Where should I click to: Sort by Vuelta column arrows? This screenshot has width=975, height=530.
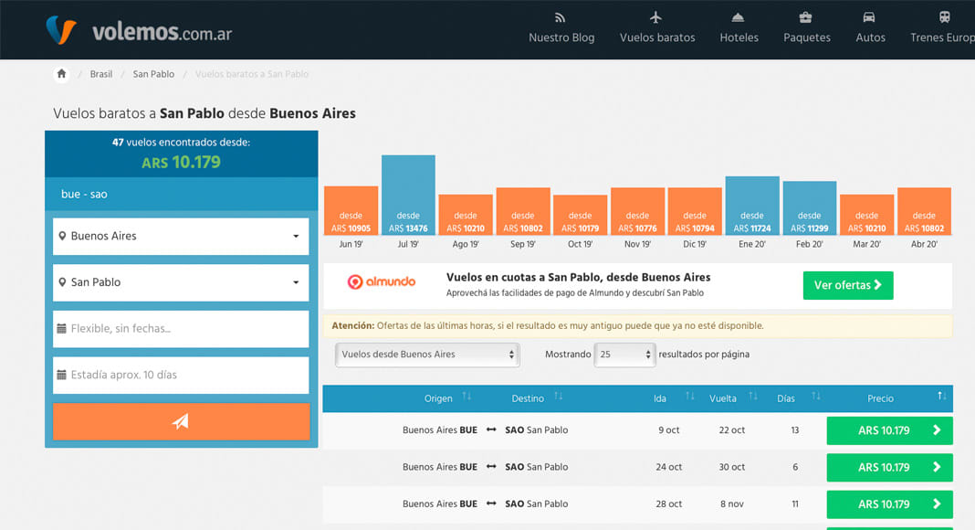(753, 397)
